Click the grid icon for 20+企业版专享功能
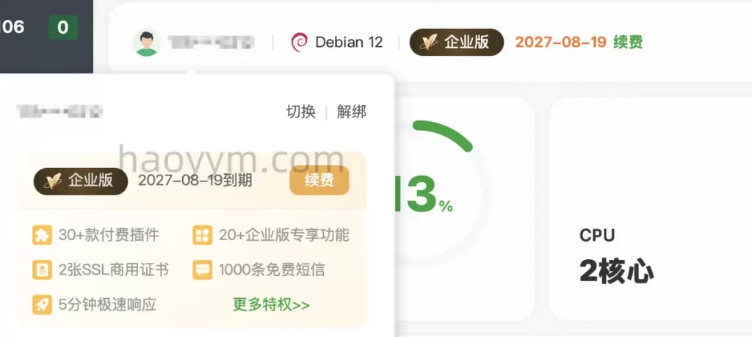Screen dimensions: 752x337 tap(203, 236)
